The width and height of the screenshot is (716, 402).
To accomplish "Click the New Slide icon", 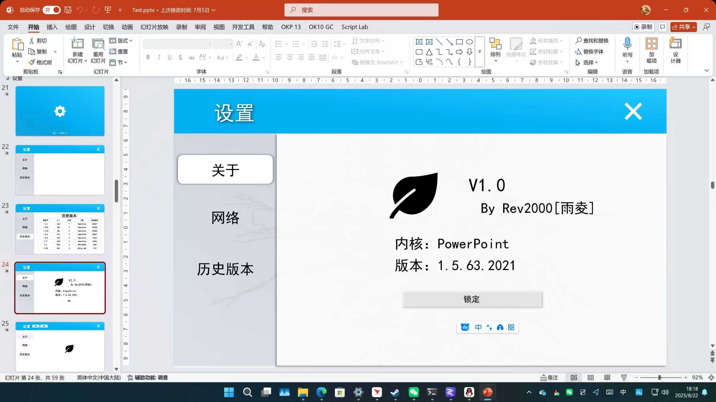I will [x=77, y=44].
